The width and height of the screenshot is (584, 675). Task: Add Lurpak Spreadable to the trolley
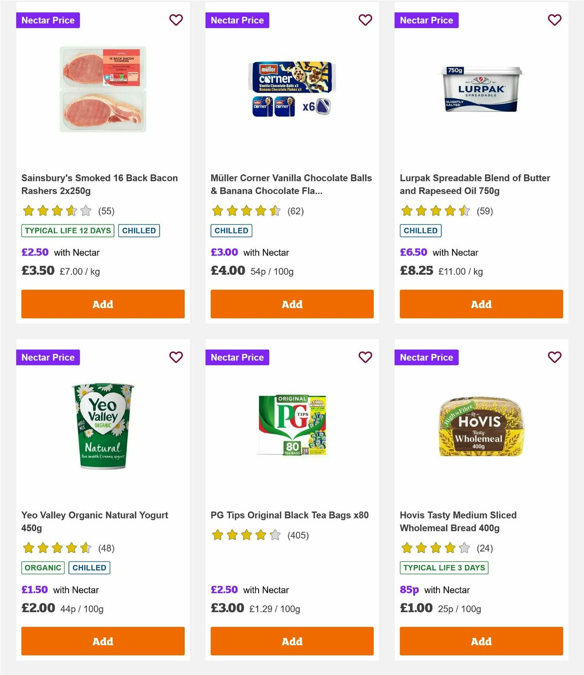point(481,304)
